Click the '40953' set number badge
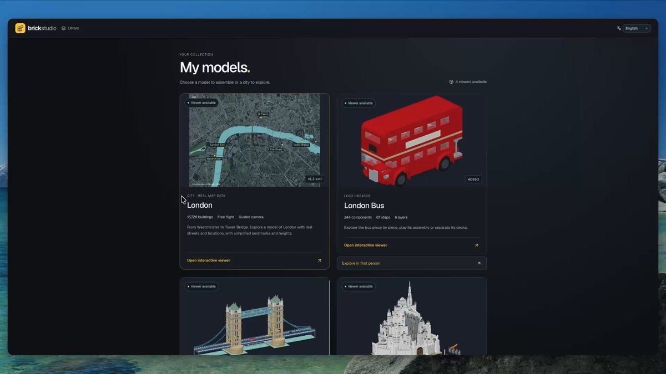The height and width of the screenshot is (374, 666). [x=473, y=180]
